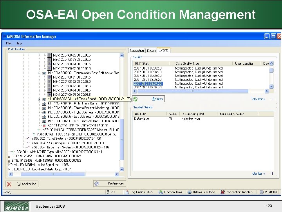Select the Data Value row in Related Details
This screenshot has height=212, width=282.
click(x=141, y=119)
